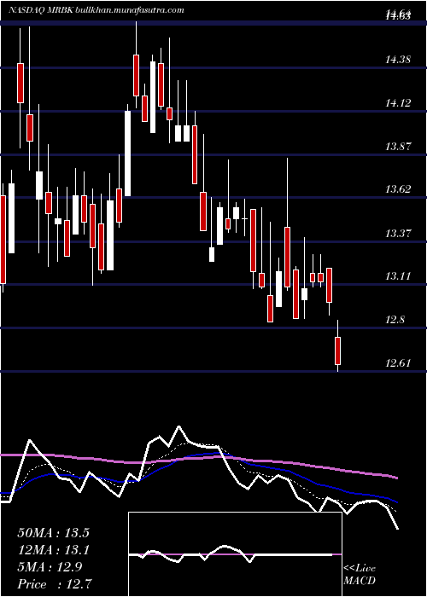Click the 12.61 price axis label
Viewport: 427px width, 597px height.
(398, 362)
